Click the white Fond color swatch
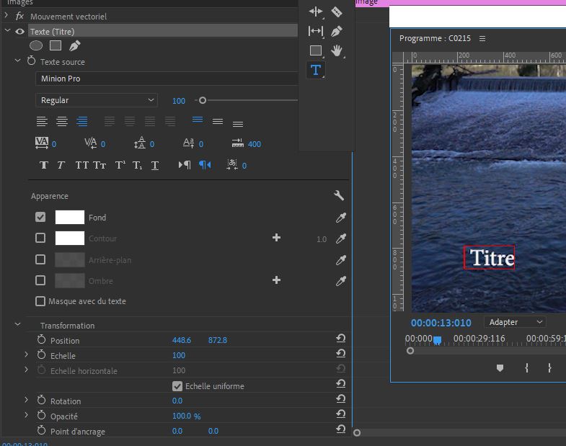This screenshot has width=566, height=446. (70, 217)
